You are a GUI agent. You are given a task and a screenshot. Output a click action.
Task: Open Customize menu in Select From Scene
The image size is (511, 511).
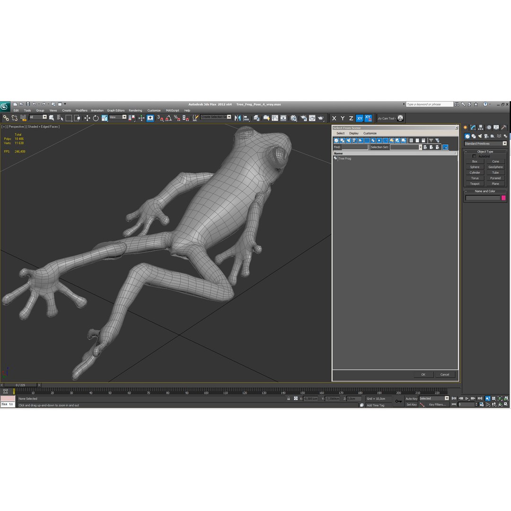coord(370,133)
